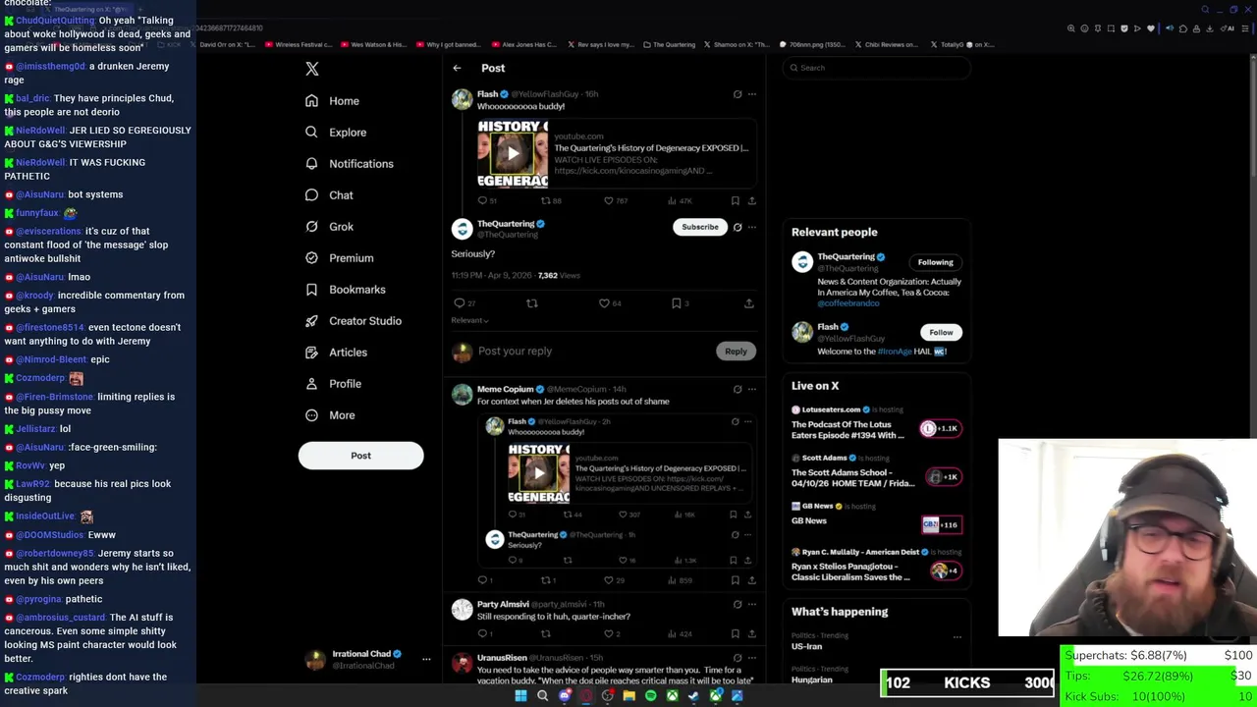Play the History of Degeneracy video thumbnail
Image resolution: width=1257 pixels, height=707 pixels.
click(x=513, y=153)
